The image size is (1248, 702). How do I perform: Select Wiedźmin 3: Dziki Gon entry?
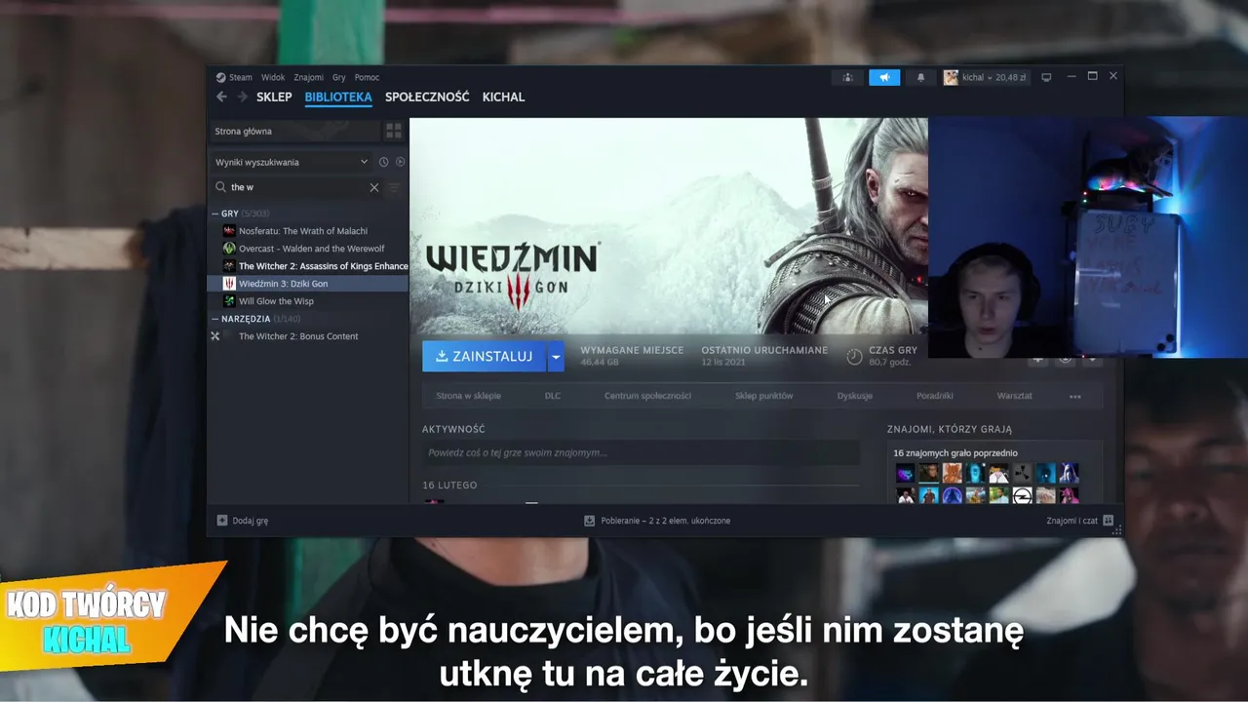tap(309, 284)
